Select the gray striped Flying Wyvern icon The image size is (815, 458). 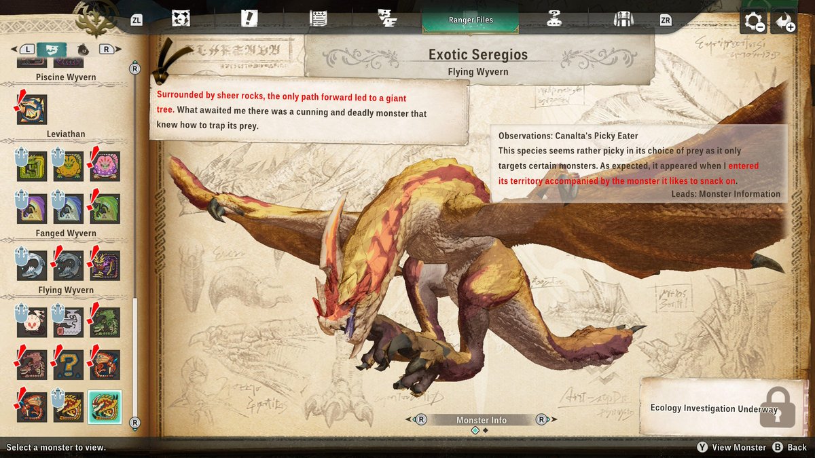tap(69, 322)
